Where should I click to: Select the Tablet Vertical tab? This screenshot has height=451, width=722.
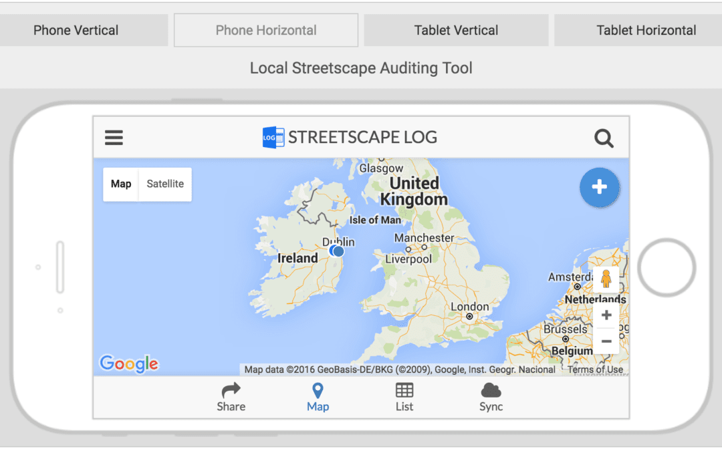pos(456,30)
